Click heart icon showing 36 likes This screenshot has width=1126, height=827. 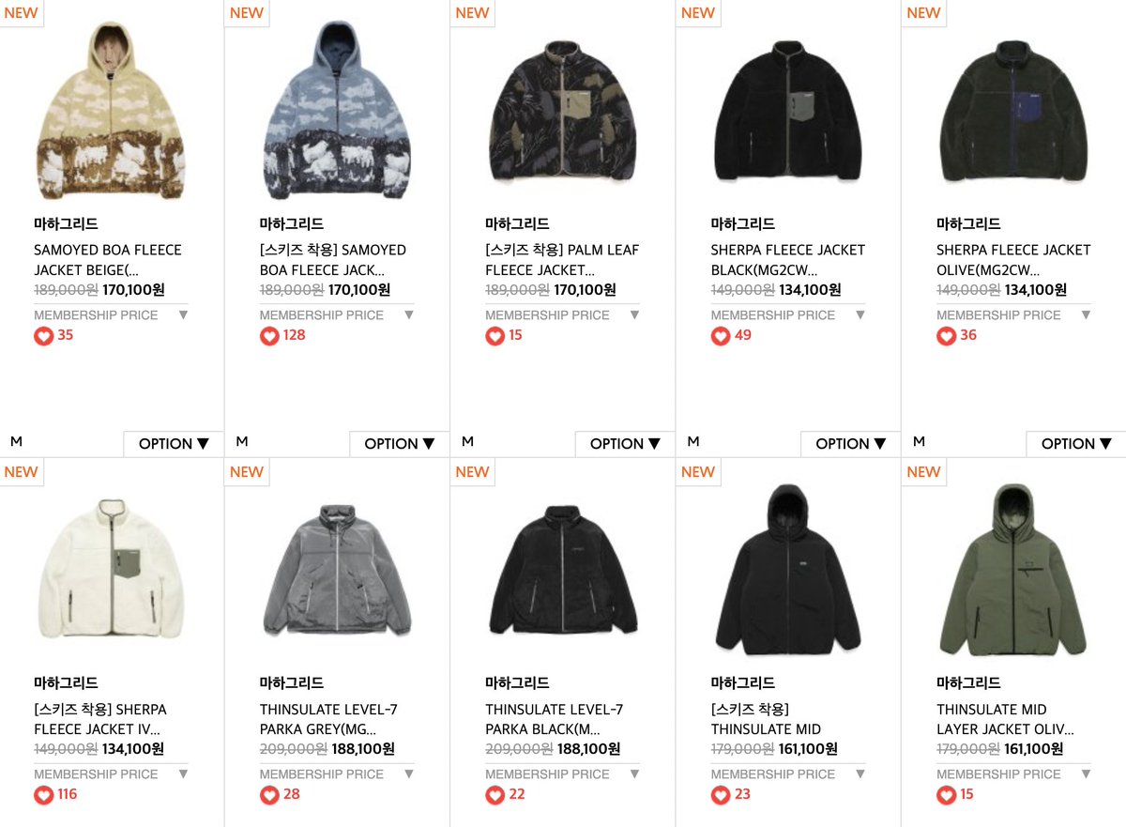pyautogui.click(x=947, y=336)
